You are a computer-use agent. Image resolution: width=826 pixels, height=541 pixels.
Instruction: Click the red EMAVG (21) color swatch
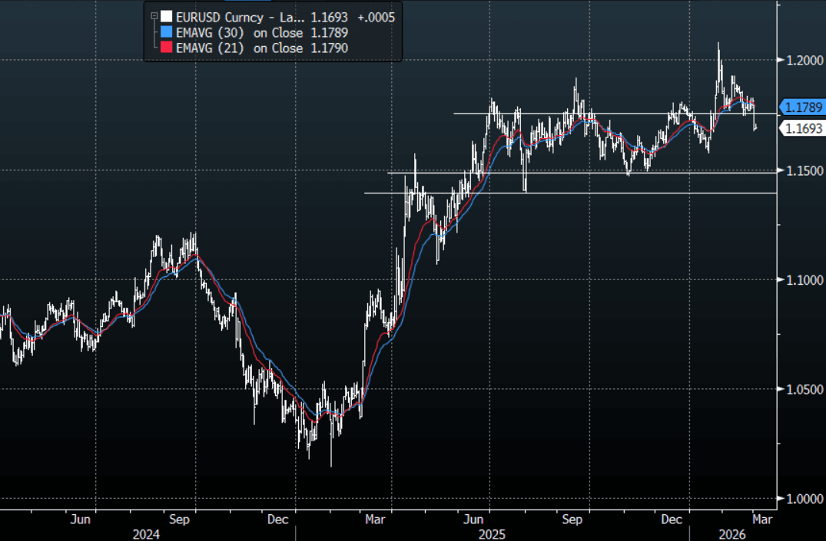click(x=166, y=49)
